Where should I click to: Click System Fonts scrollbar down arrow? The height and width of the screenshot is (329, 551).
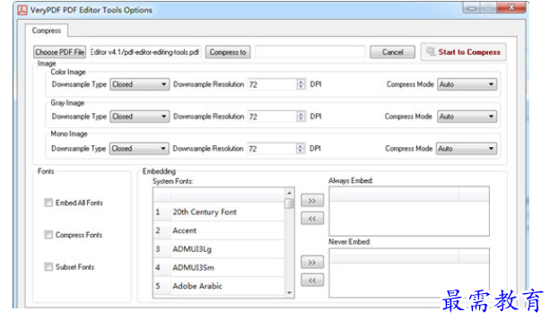coord(289,292)
